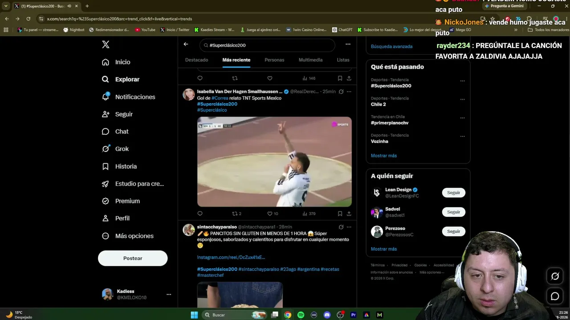The width and height of the screenshot is (570, 320).
Task: Open a new browser tab
Action: (87, 6)
